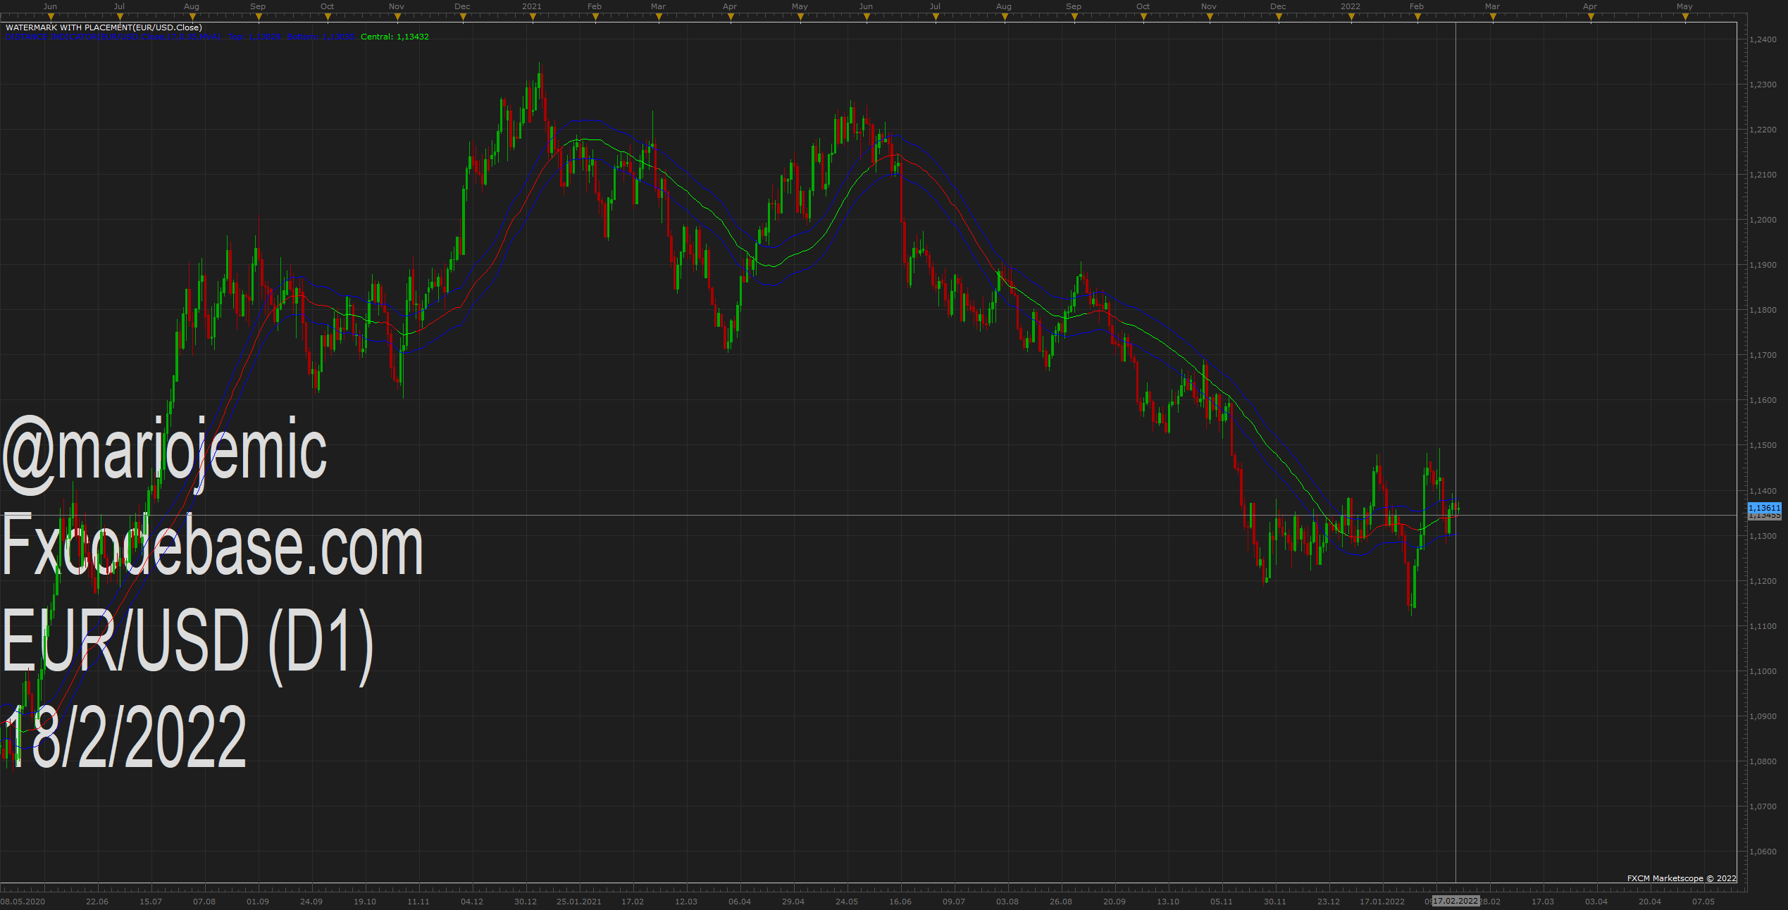Click the 1,2100 price level on axis
Screen dimensions: 1788x910
point(1763,175)
